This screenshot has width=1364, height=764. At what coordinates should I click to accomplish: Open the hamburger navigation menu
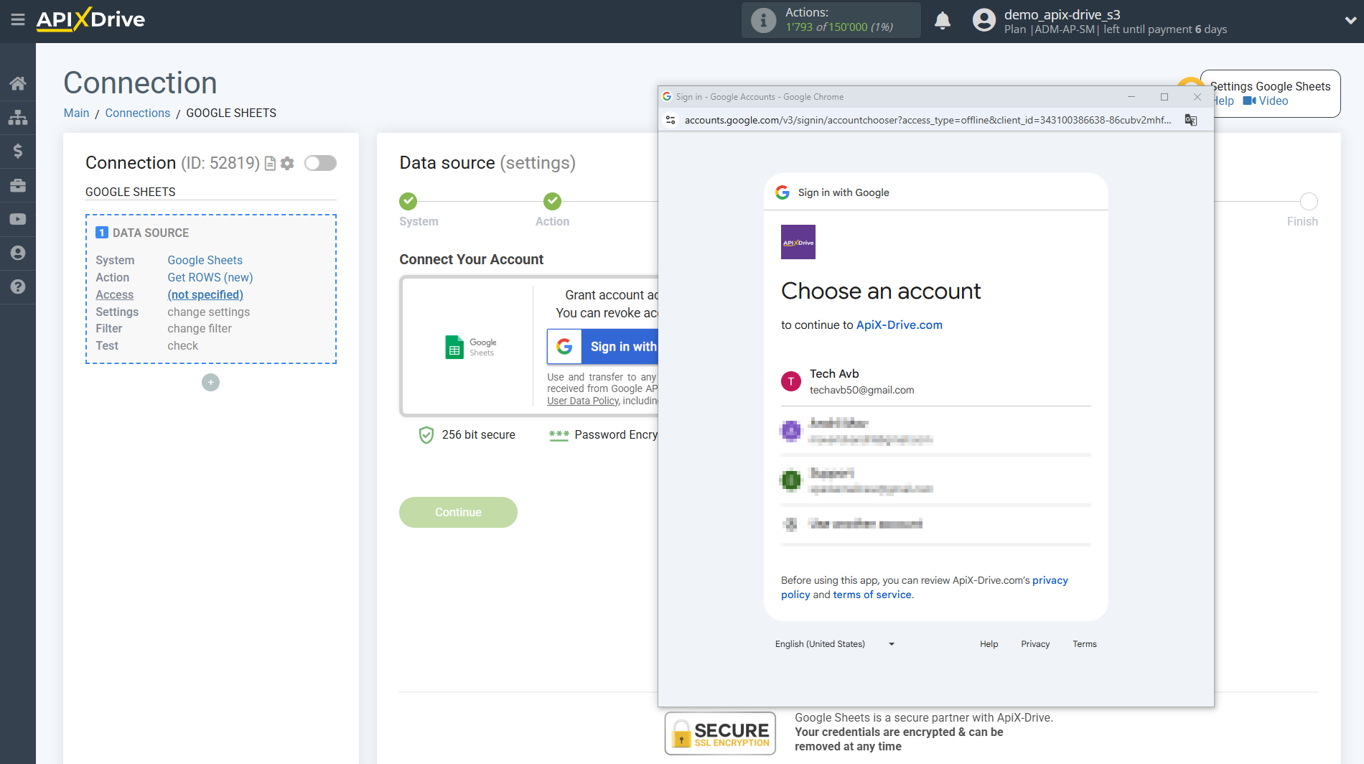pyautogui.click(x=18, y=20)
